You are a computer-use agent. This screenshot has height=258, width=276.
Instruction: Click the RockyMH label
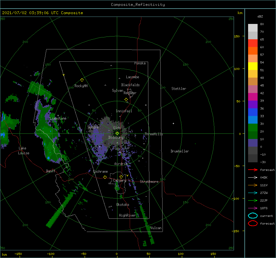tap(81, 86)
